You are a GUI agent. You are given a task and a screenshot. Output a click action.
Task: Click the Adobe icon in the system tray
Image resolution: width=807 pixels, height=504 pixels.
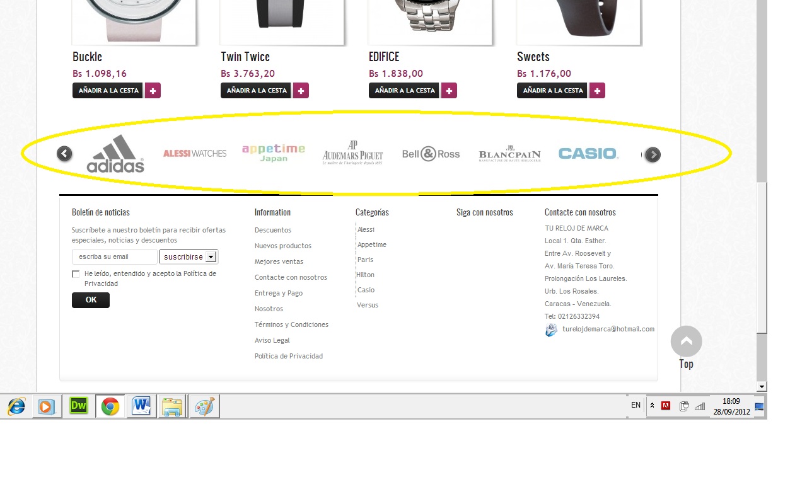point(666,406)
